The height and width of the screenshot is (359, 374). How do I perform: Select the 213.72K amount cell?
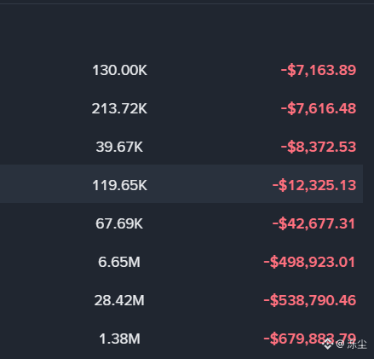click(119, 108)
